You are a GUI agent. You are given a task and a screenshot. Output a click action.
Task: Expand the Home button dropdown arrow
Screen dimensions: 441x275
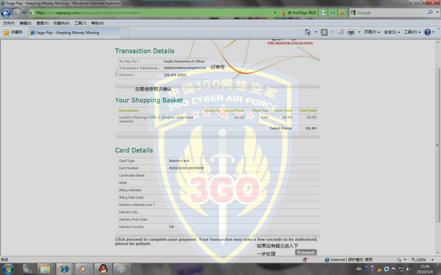click(x=315, y=32)
